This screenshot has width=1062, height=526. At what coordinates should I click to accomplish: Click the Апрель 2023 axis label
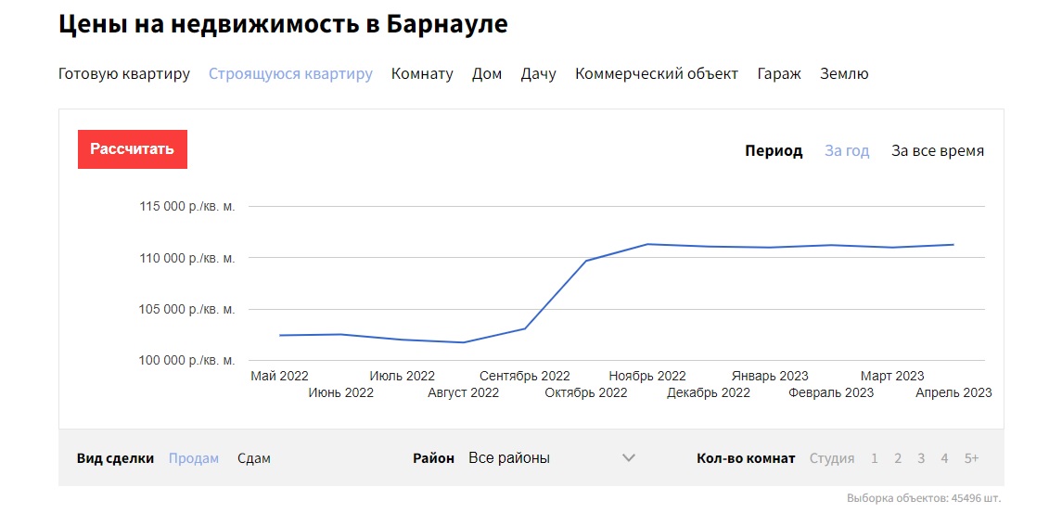tap(953, 392)
